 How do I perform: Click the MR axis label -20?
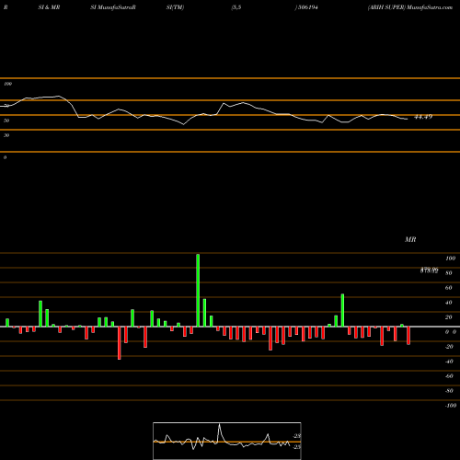pyautogui.click(x=449, y=347)
